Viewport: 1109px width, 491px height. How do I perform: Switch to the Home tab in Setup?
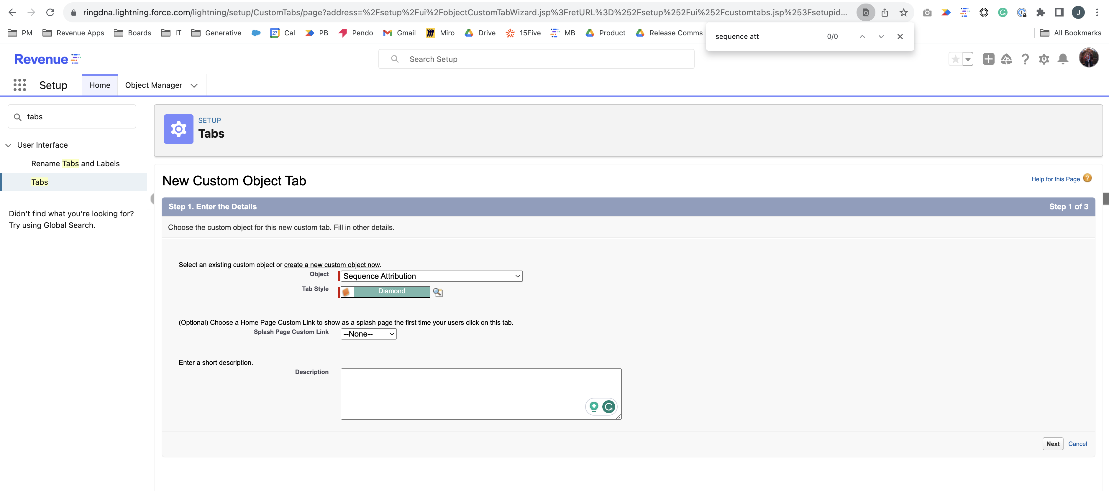point(99,85)
